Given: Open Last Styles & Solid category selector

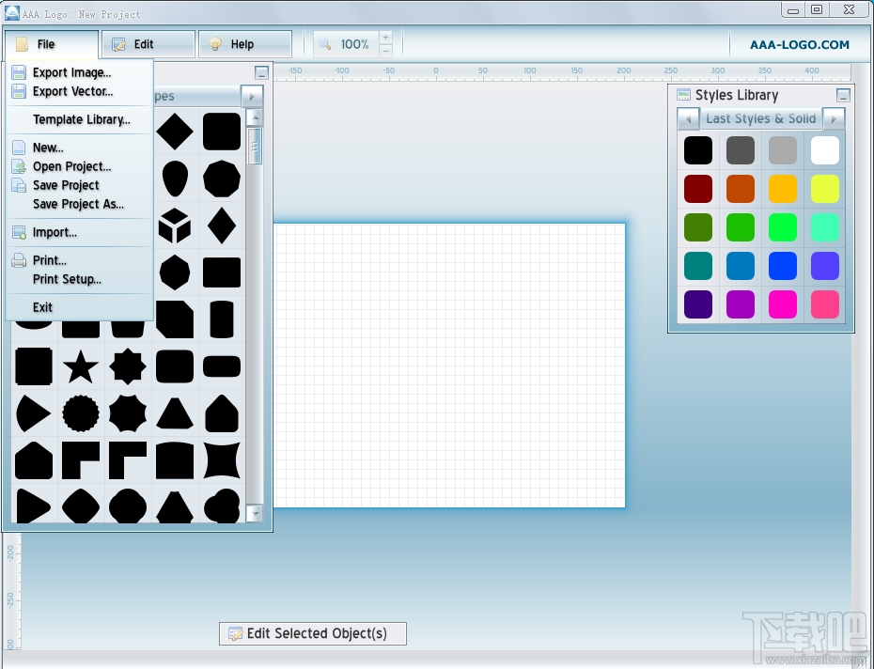Looking at the screenshot, I should pyautogui.click(x=761, y=118).
